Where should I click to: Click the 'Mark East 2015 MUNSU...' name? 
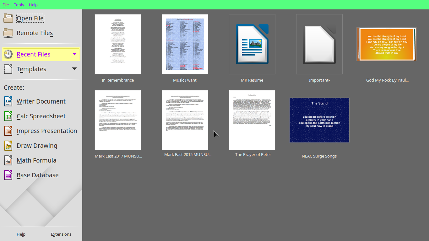click(x=188, y=155)
